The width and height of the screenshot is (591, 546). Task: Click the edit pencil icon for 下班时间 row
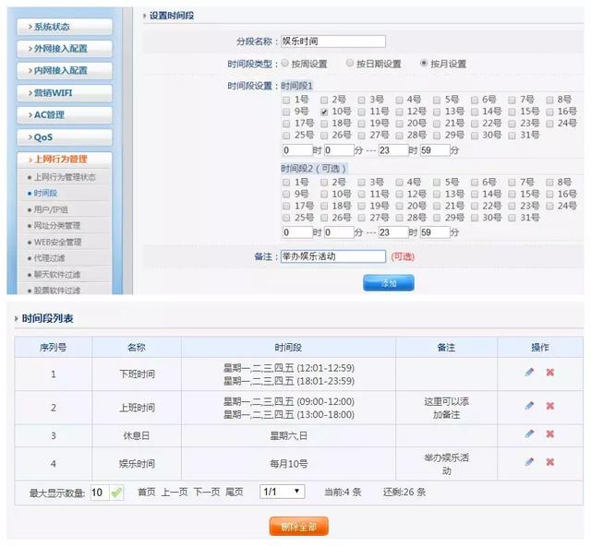pyautogui.click(x=529, y=373)
